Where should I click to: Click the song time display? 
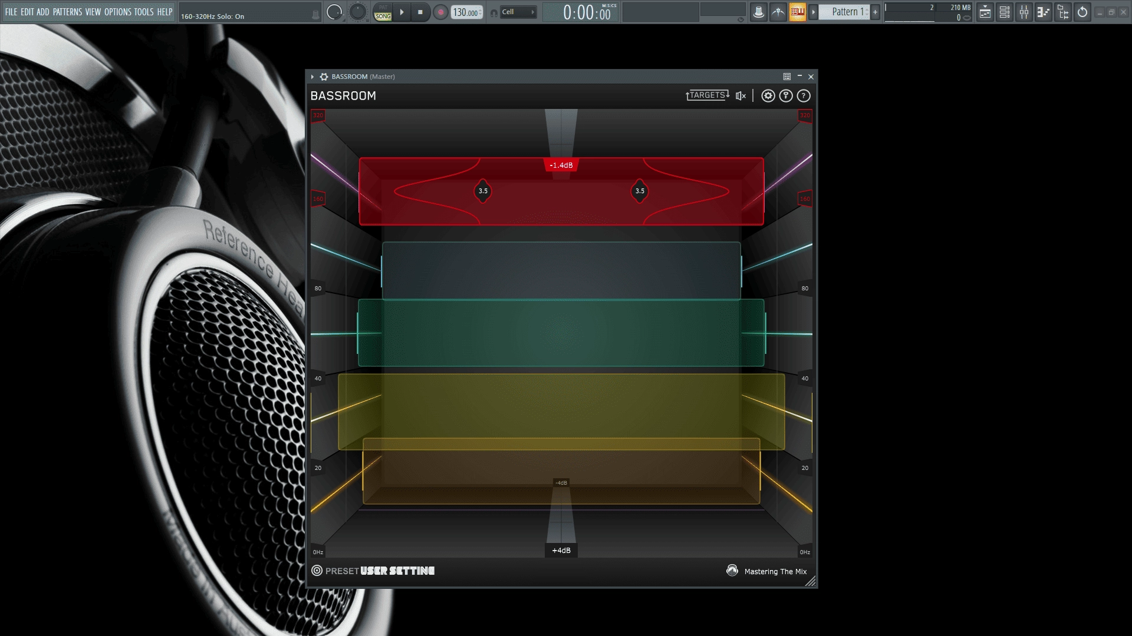click(580, 12)
